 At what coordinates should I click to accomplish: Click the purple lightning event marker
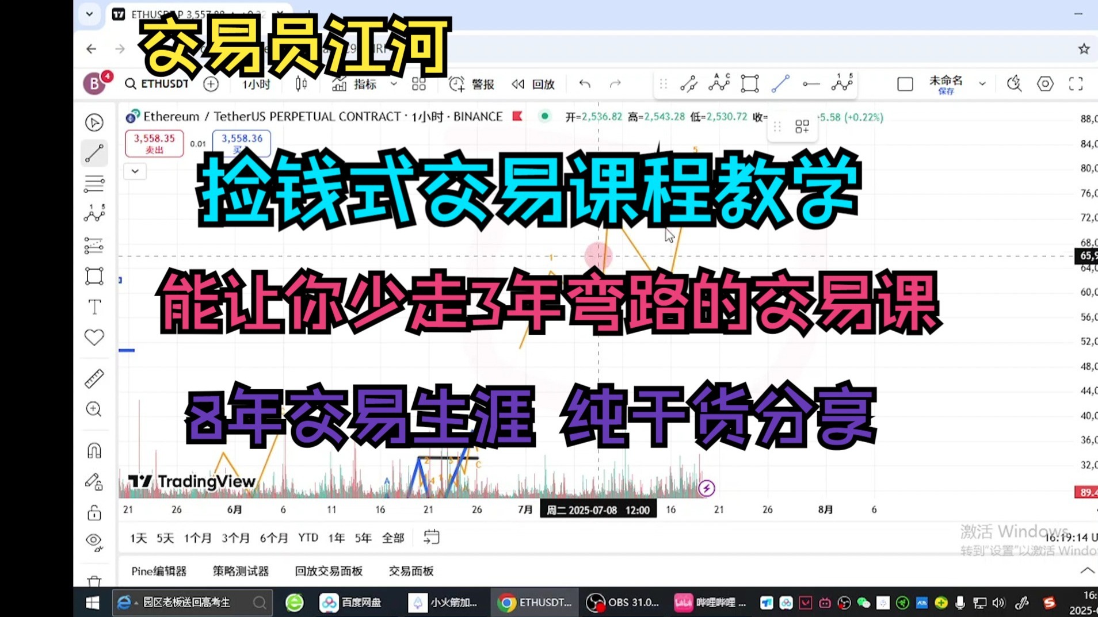tap(707, 488)
